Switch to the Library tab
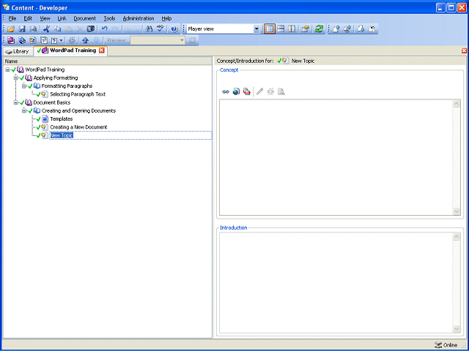This screenshot has height=351, width=469. [x=17, y=51]
